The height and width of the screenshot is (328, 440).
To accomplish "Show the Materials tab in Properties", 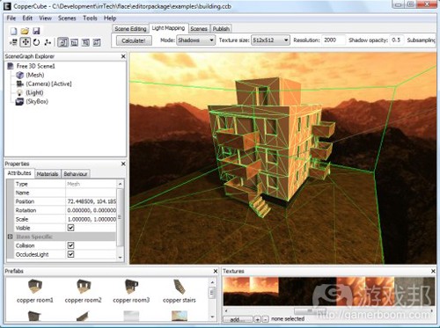I will [x=48, y=174].
